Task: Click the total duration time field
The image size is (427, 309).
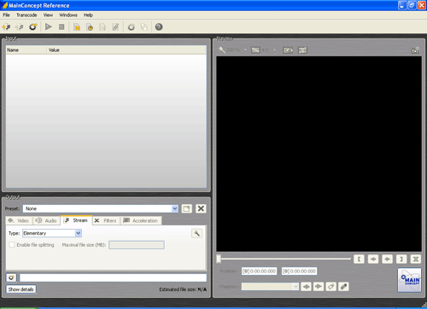Action: 299,271
